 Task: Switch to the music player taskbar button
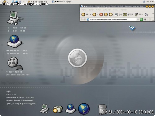(x=39, y=2)
